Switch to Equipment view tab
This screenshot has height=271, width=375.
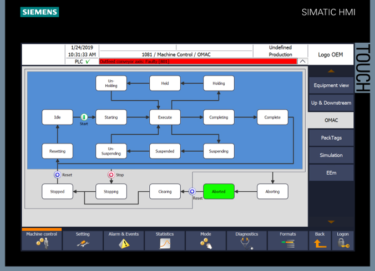331,85
